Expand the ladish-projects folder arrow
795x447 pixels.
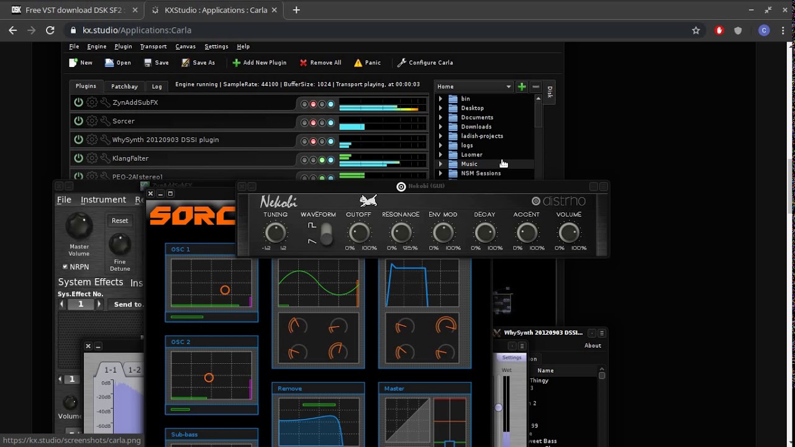(x=440, y=136)
